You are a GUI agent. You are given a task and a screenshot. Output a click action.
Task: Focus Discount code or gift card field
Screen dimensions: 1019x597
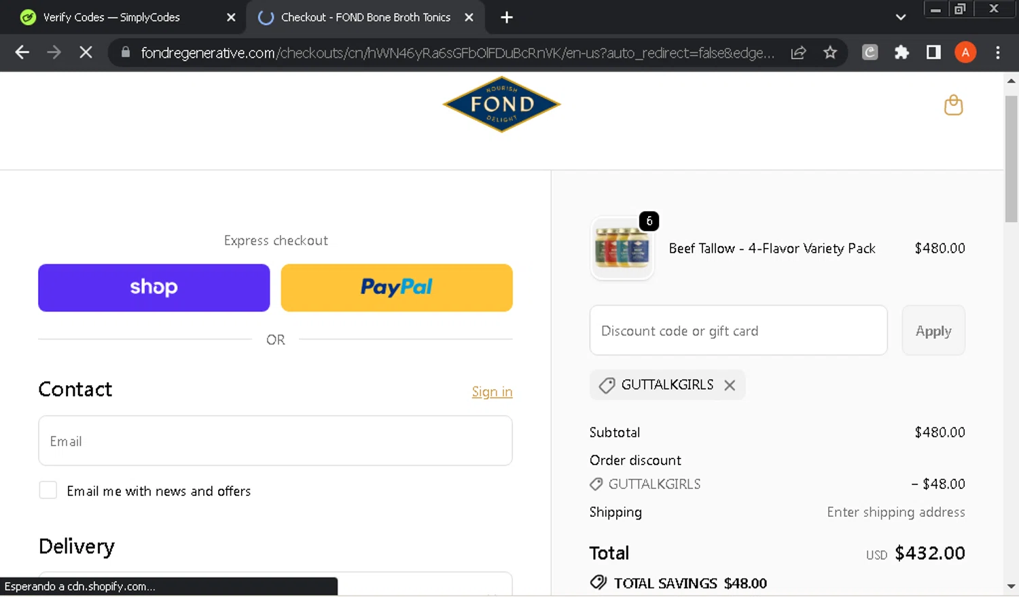tap(738, 331)
